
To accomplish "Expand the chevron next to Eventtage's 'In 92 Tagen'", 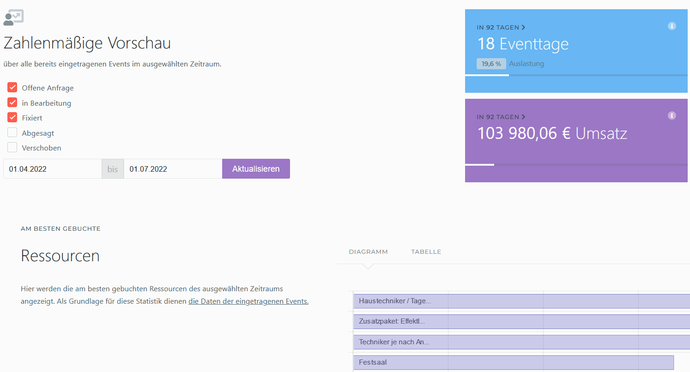I will pyautogui.click(x=523, y=28).
